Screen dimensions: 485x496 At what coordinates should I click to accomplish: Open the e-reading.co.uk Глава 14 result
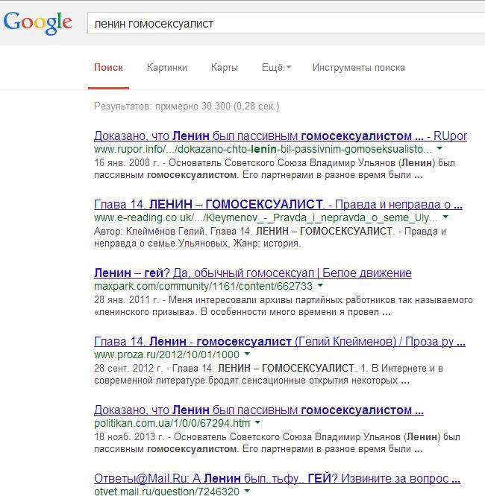278,205
